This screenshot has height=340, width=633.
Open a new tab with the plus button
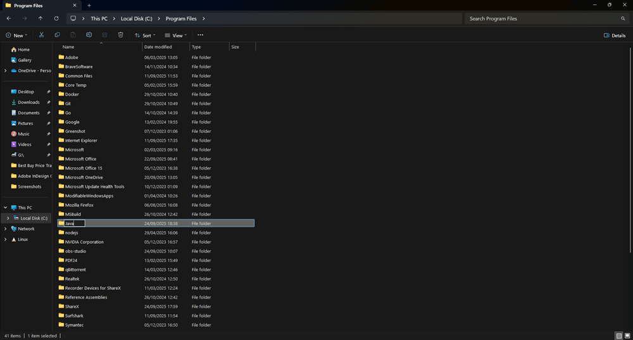click(x=89, y=6)
